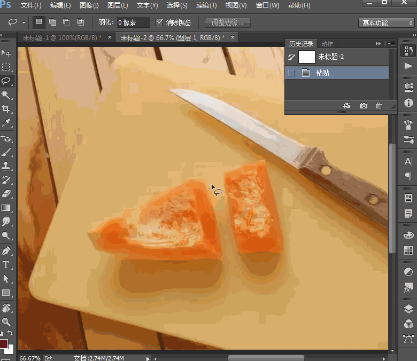
Task: Switch to the 动作 panel tab
Action: click(327, 44)
